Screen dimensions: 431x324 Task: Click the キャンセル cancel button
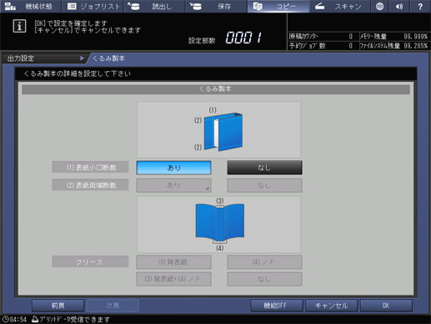(331, 306)
